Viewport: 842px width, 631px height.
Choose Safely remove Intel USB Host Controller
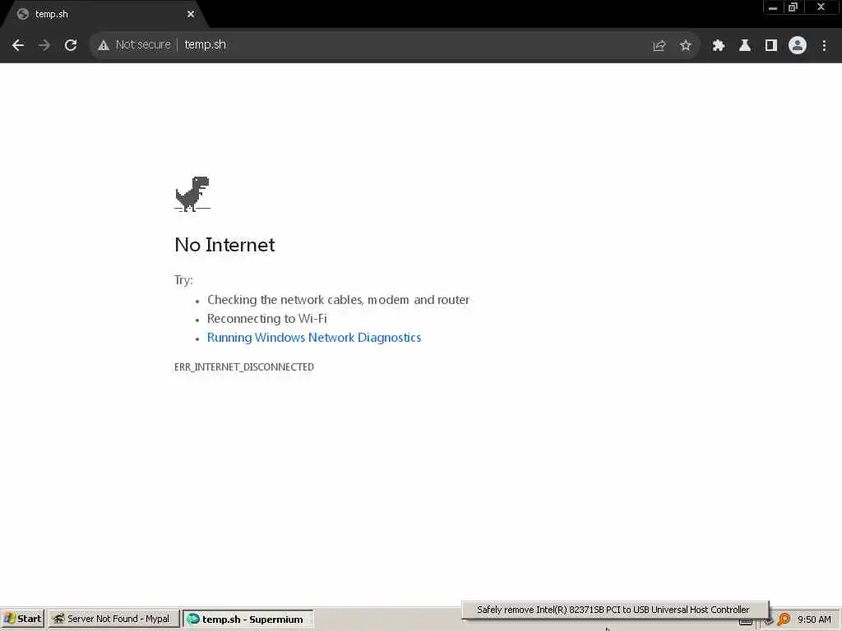coord(613,610)
